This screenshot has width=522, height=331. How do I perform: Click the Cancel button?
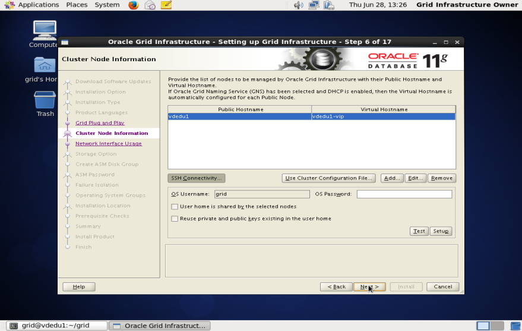(443, 286)
